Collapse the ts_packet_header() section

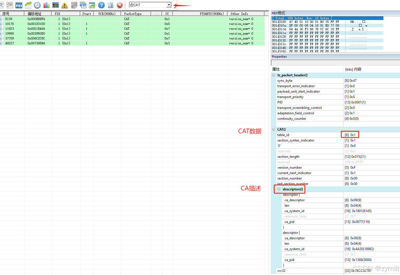click(274, 75)
